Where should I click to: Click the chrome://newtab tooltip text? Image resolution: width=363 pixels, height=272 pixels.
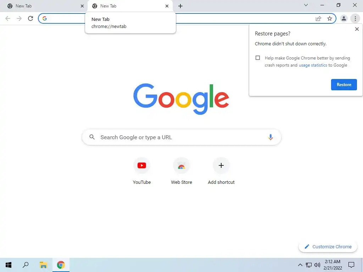pos(109,26)
